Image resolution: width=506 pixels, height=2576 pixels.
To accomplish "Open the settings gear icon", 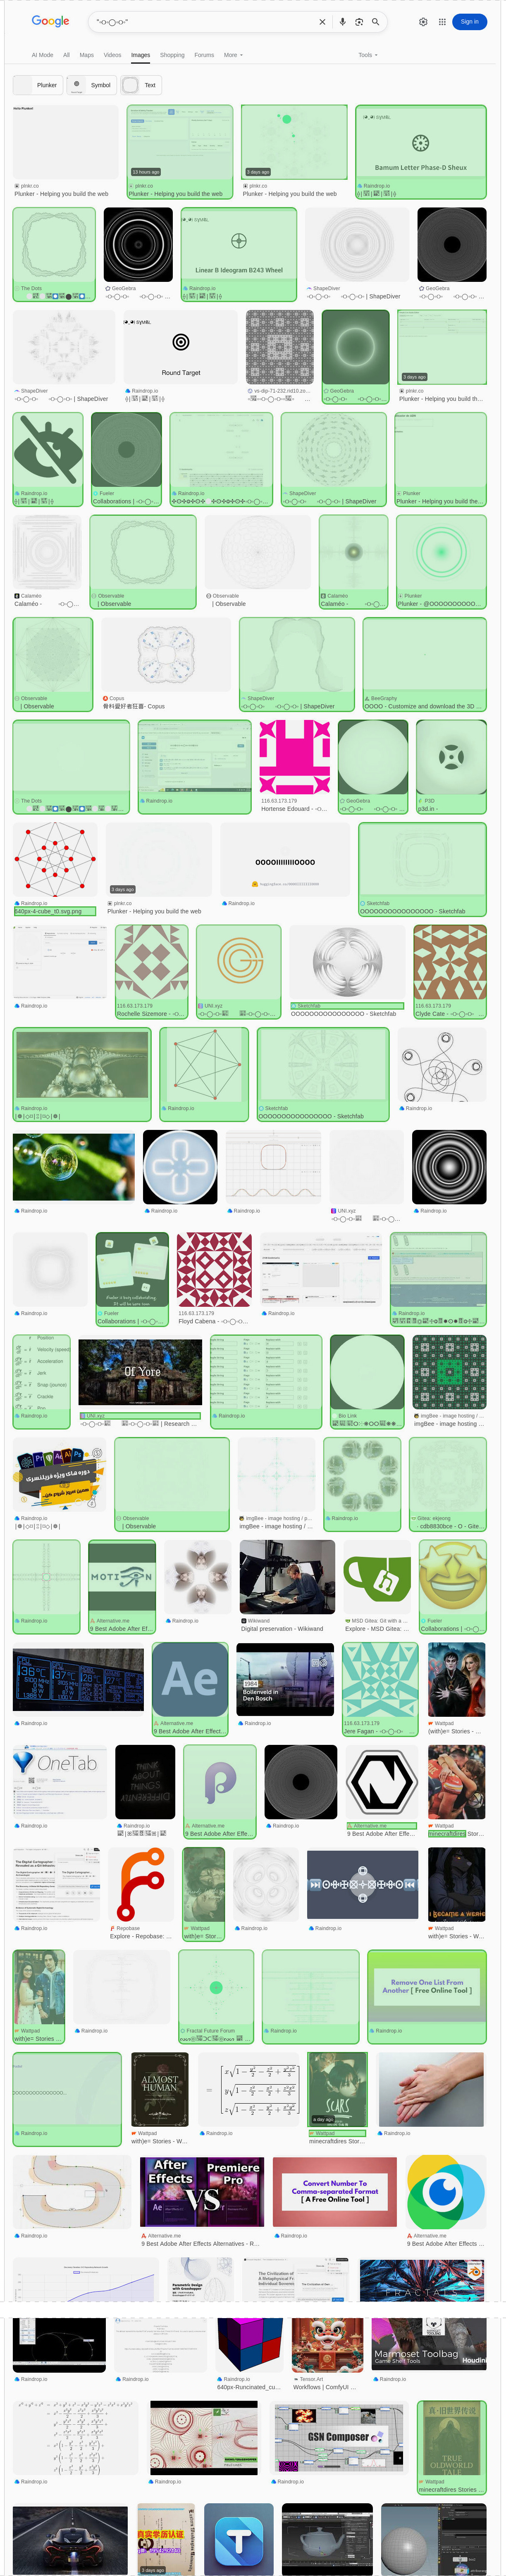I will point(423,21).
